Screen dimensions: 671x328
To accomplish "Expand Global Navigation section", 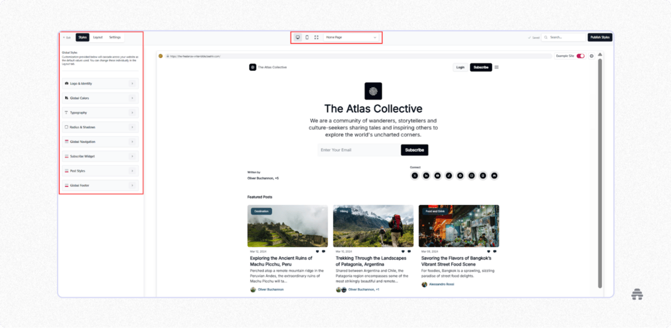I will [100, 141].
